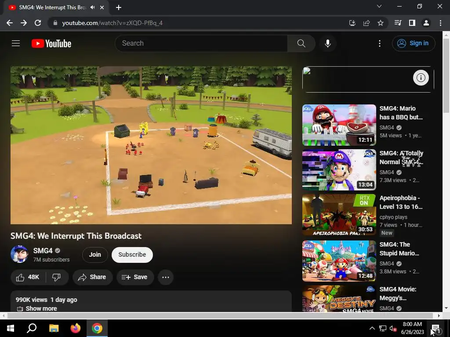Like the video with thumbs up
Image resolution: width=450 pixels, height=337 pixels.
(28, 277)
